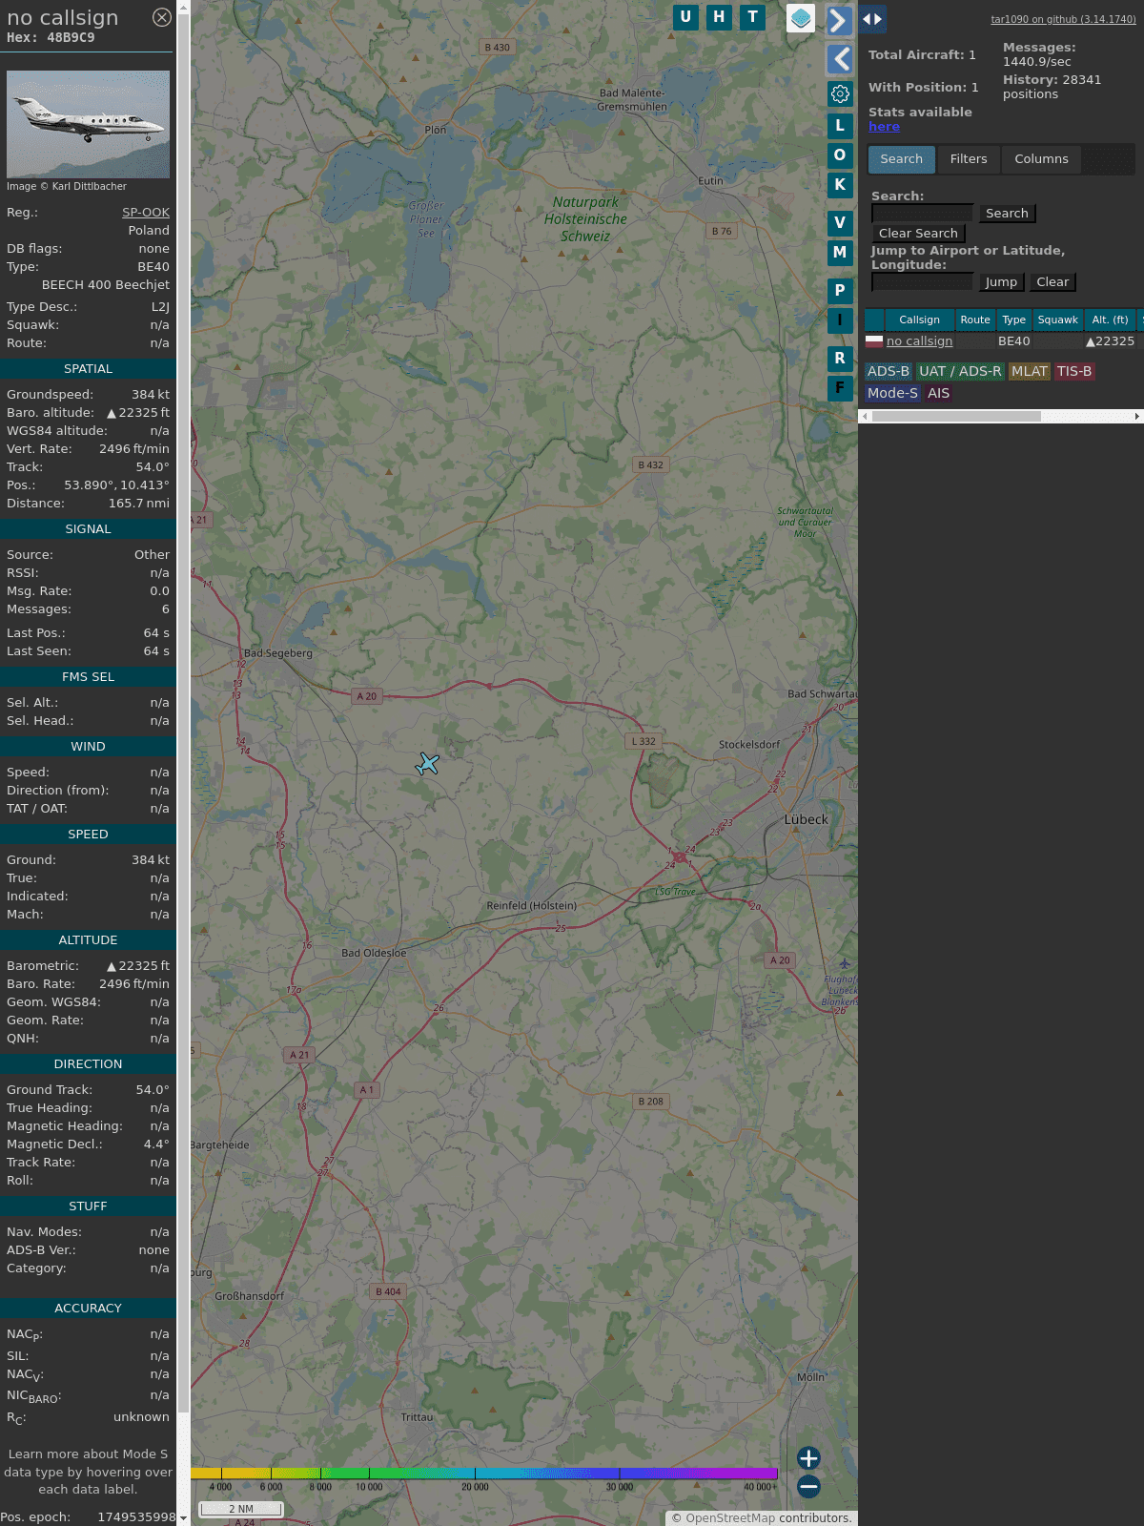
Task: Toggle the H map button
Action: 719,17
